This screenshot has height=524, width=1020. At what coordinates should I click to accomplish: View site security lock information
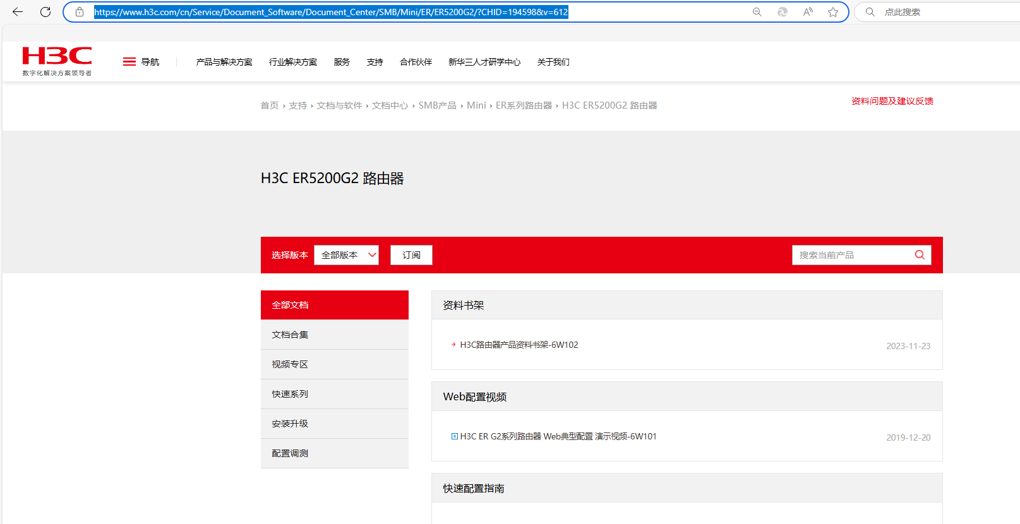80,12
